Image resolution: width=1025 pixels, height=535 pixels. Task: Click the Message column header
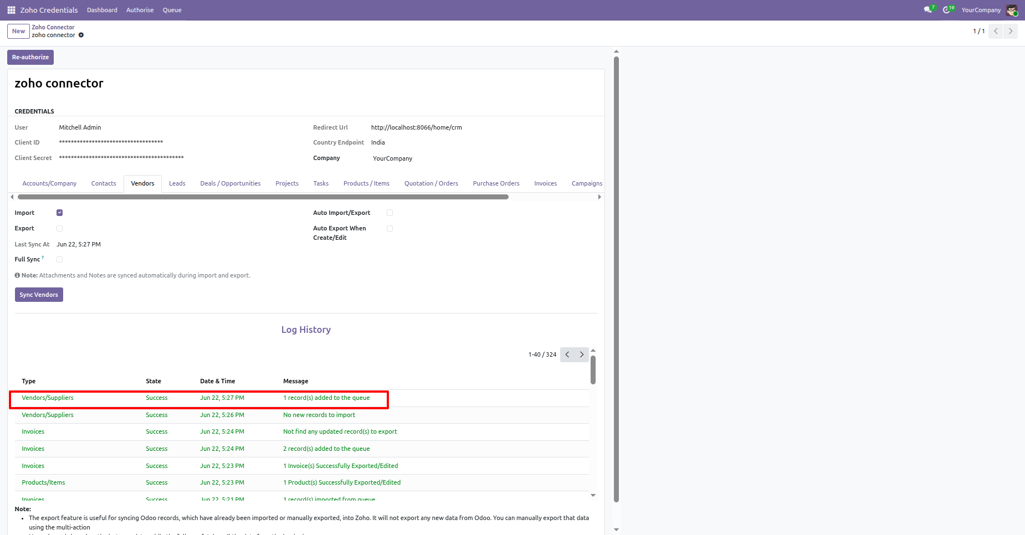pos(296,381)
